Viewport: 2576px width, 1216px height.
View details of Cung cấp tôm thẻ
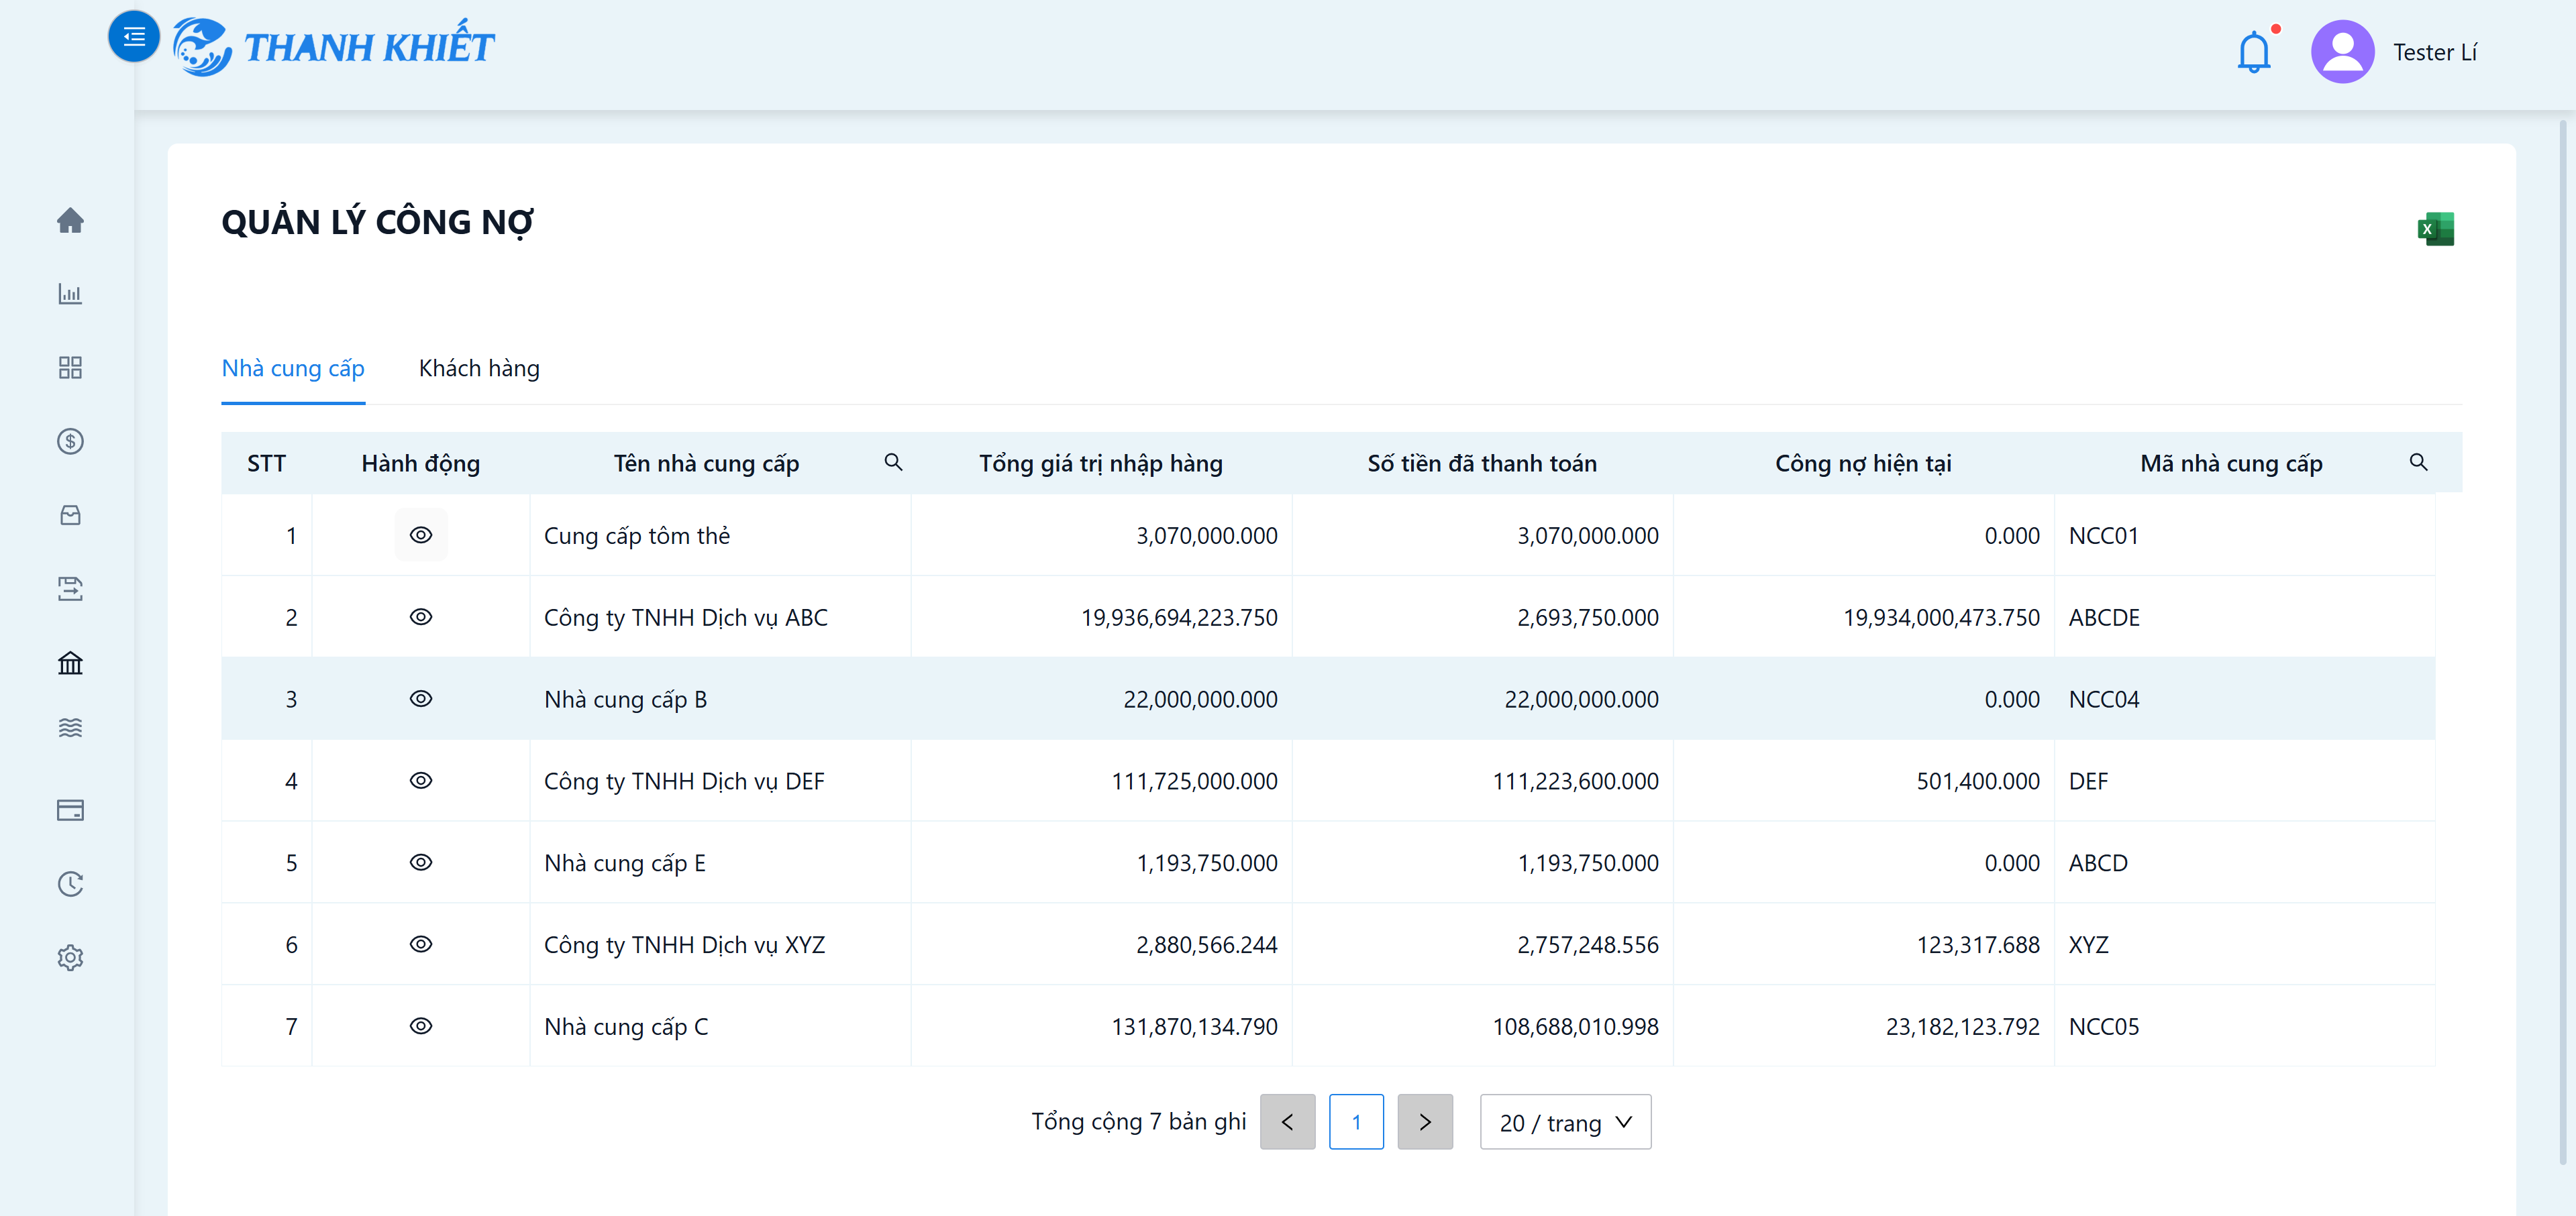tap(421, 535)
